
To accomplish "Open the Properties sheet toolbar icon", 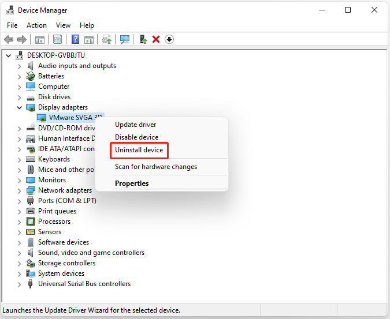I will (57, 39).
